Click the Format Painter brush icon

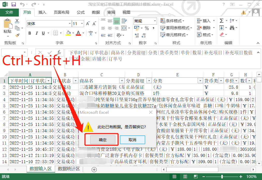tap(17, 35)
